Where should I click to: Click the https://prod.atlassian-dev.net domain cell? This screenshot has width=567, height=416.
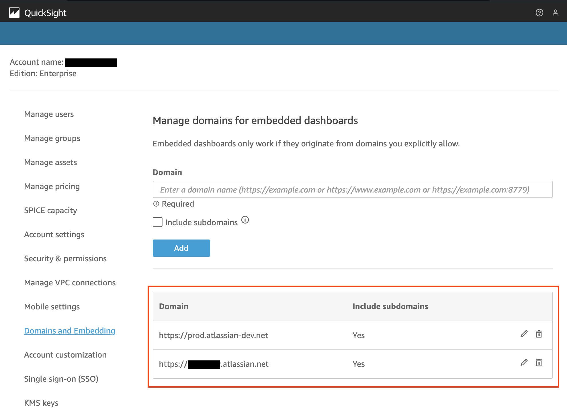pos(214,335)
